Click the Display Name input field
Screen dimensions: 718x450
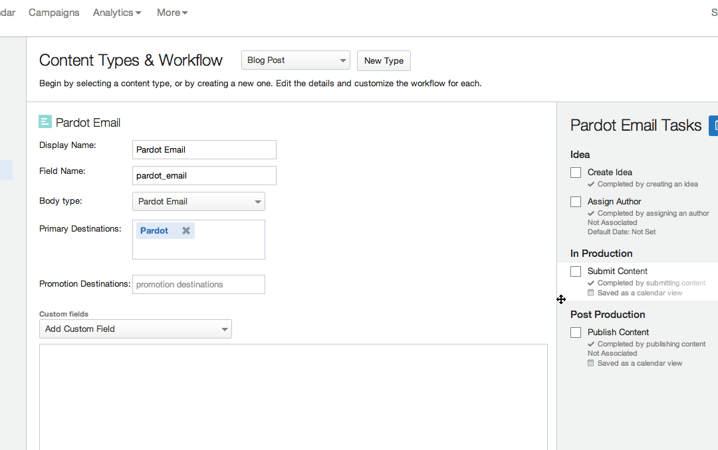pyautogui.click(x=204, y=149)
